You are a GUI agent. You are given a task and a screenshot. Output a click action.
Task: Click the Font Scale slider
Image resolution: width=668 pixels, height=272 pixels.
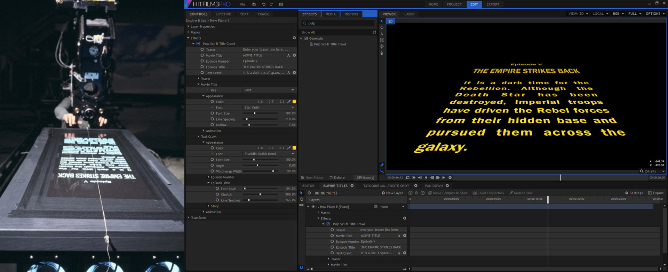[x=260, y=189]
